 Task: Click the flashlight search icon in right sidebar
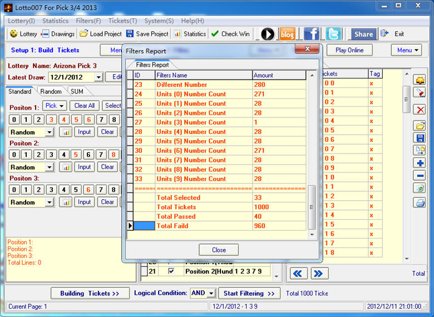[x=420, y=92]
